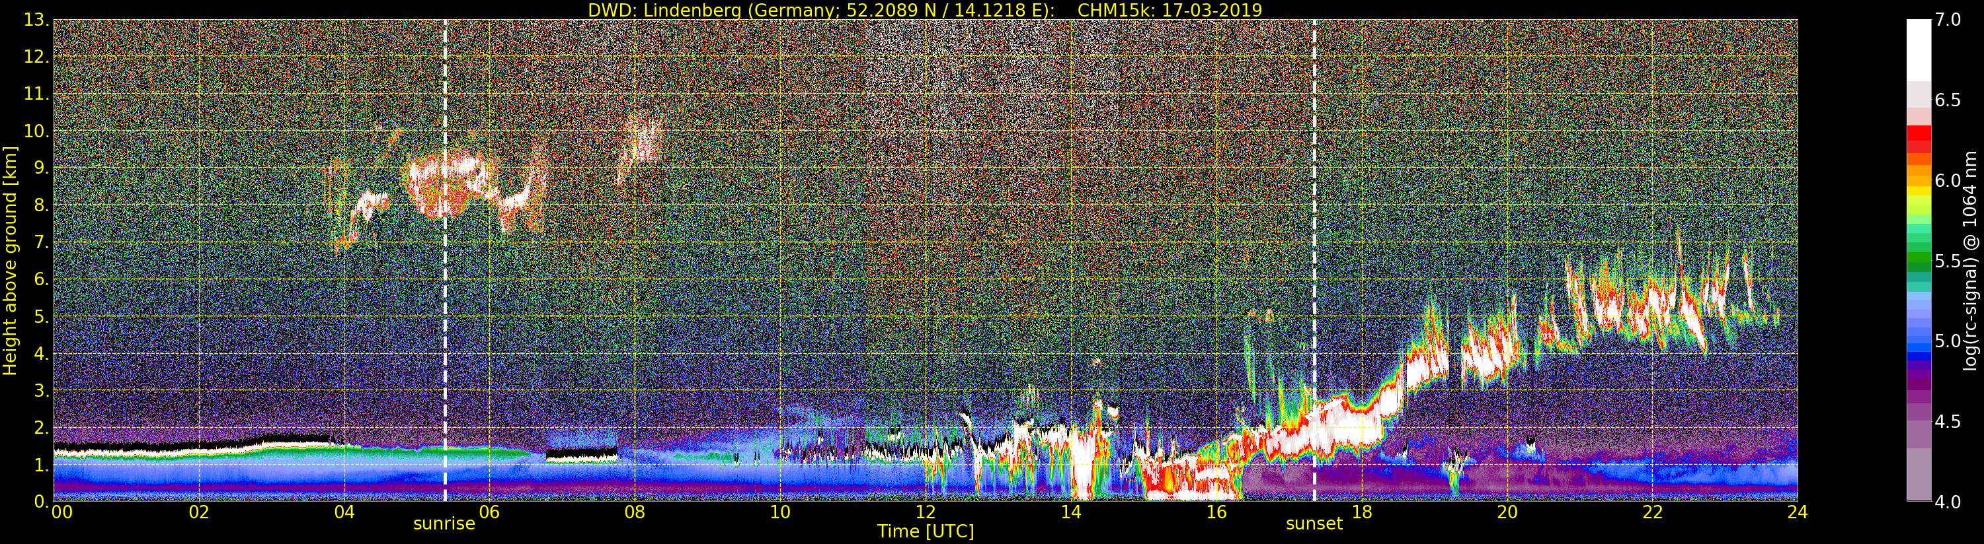
Task: Select the 16 tick on the time axis
Action: [x=1216, y=513]
